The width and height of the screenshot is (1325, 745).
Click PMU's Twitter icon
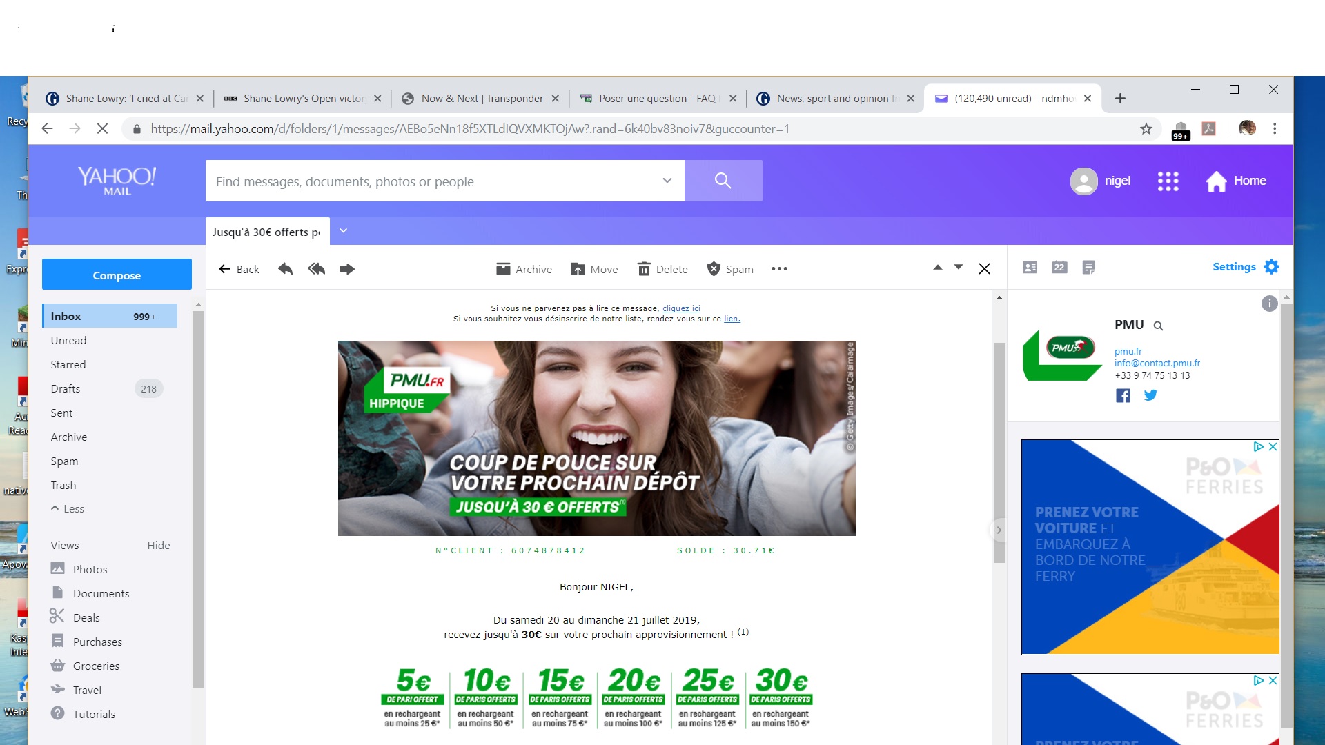pyautogui.click(x=1150, y=395)
